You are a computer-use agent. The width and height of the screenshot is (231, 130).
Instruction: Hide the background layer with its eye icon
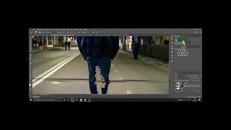(175, 91)
